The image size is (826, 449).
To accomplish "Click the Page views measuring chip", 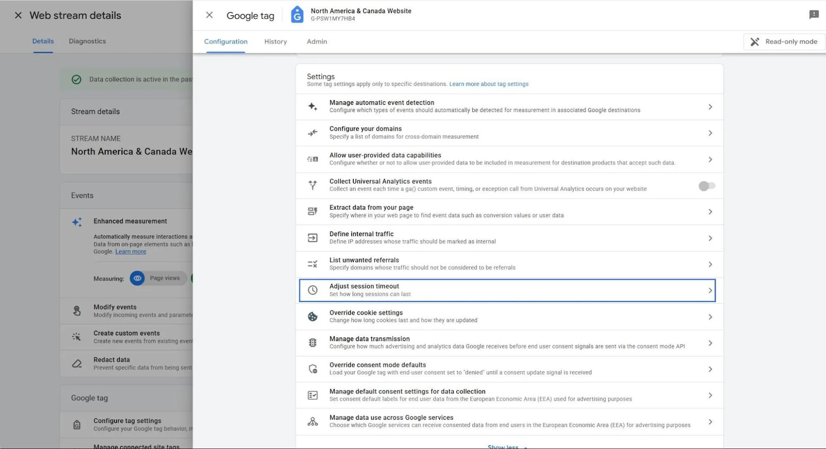I will click(x=158, y=278).
